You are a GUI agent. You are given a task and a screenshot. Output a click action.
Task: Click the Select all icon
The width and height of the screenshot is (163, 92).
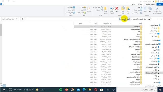tap(74, 7)
